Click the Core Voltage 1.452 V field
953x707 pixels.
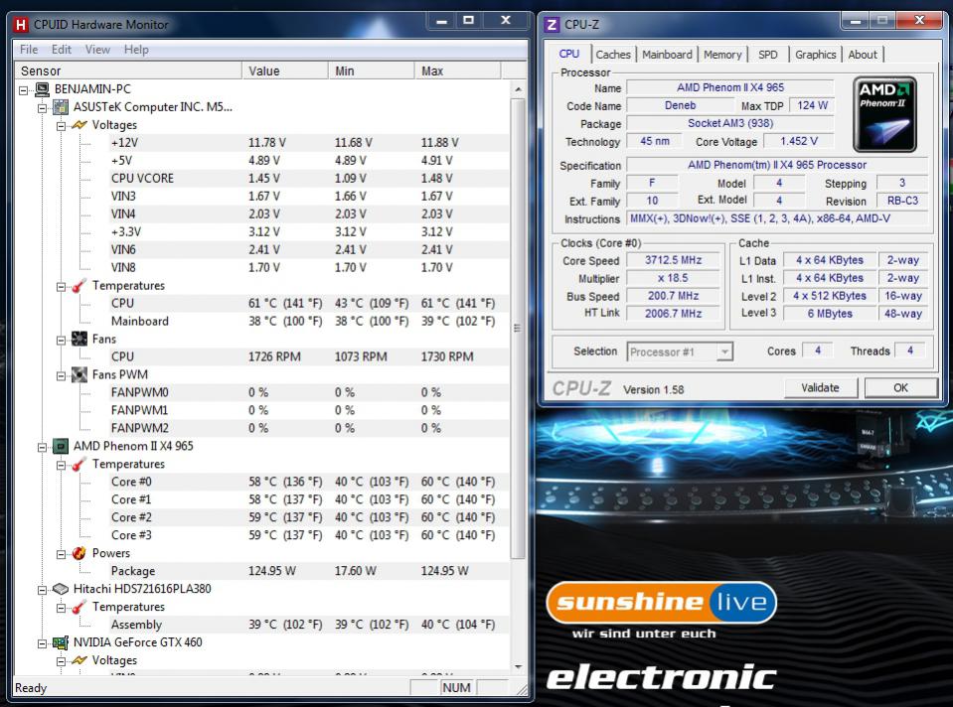click(799, 141)
